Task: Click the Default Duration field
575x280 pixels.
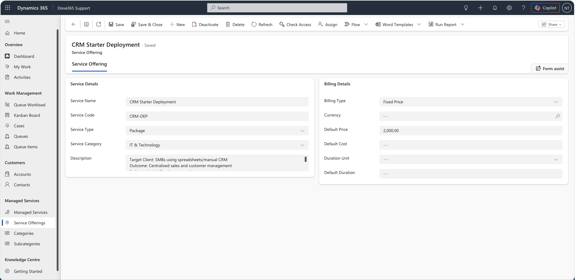Action: (471, 174)
